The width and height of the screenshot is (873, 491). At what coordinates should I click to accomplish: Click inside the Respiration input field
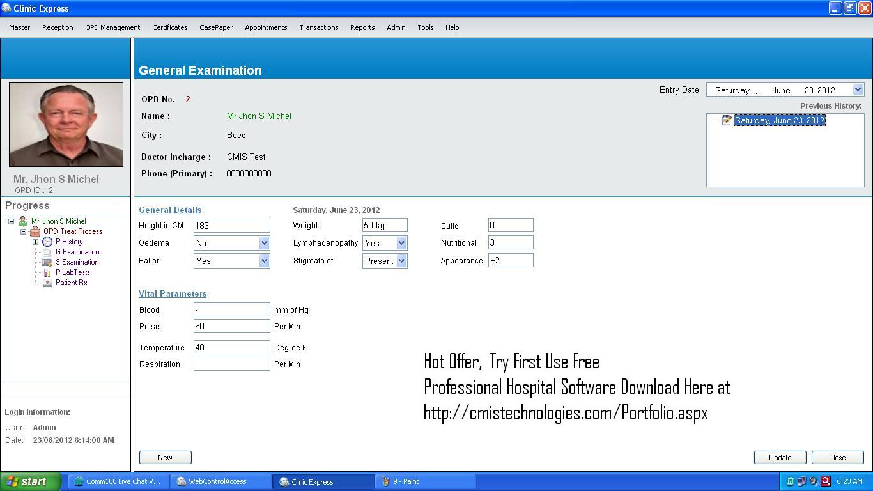point(231,364)
